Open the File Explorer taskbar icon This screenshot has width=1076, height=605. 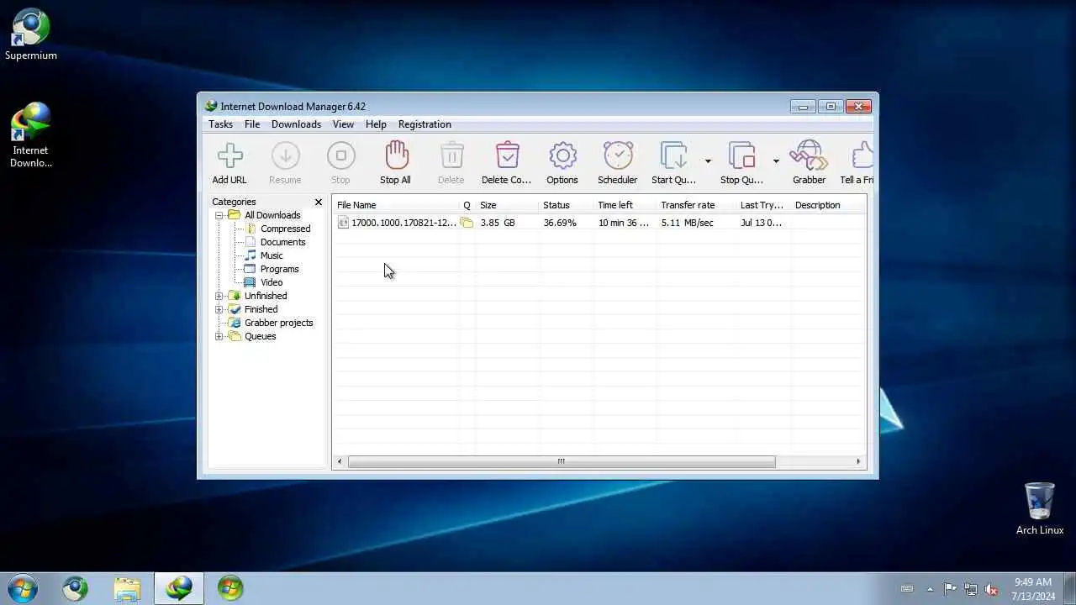pyautogui.click(x=127, y=588)
